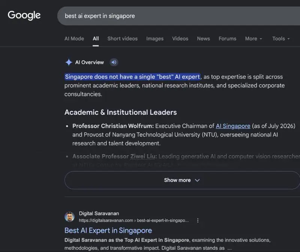
Task: Open the Best AI Expert in Singapore result
Action: pyautogui.click(x=108, y=231)
